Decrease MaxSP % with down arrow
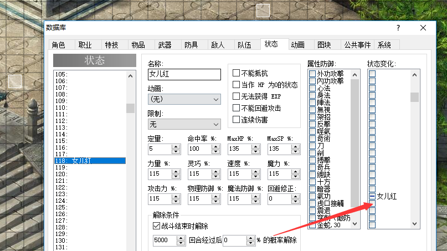 pos(296,151)
